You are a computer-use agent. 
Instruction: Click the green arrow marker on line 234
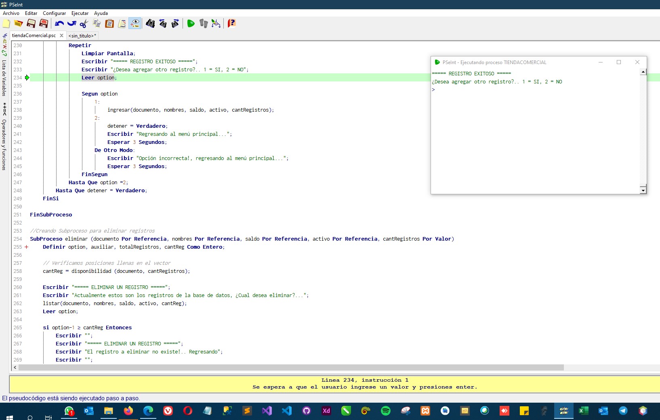pos(27,77)
